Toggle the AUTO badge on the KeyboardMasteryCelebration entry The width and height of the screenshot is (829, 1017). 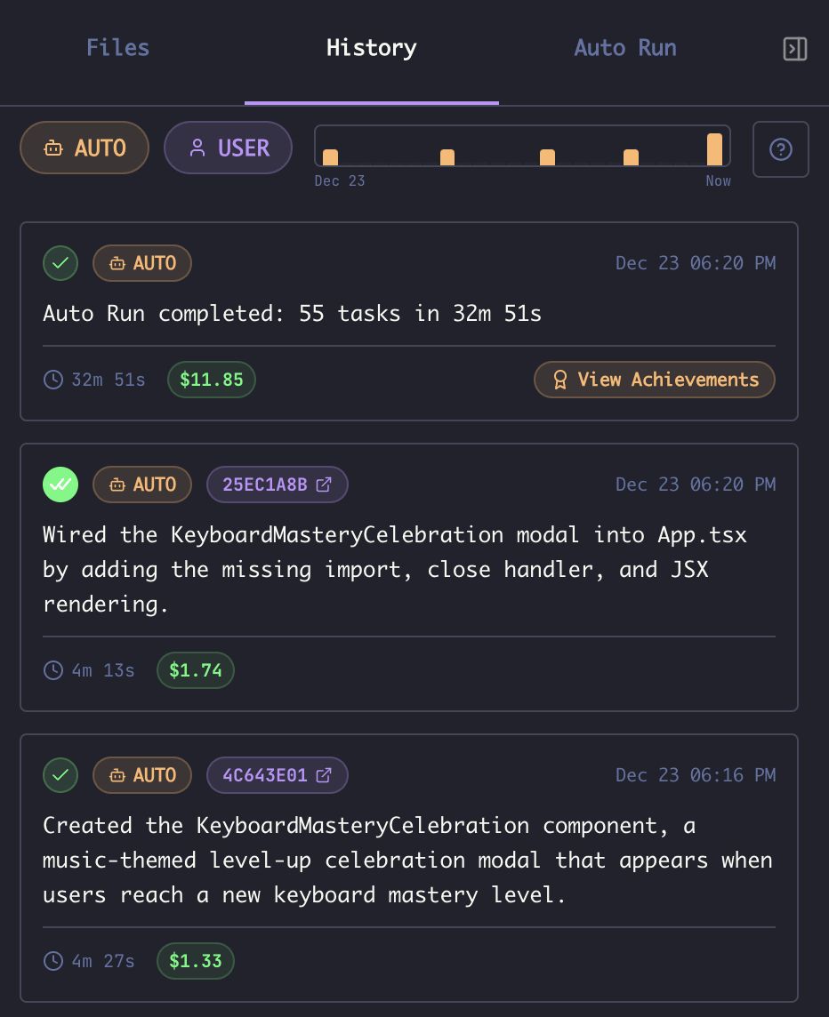tap(141, 774)
